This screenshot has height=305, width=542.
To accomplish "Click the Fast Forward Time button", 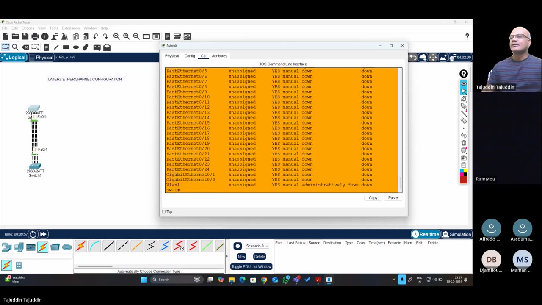I will tap(43, 234).
